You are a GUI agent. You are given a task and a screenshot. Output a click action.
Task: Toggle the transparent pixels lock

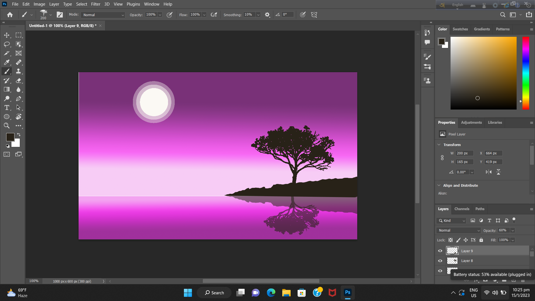click(451, 240)
